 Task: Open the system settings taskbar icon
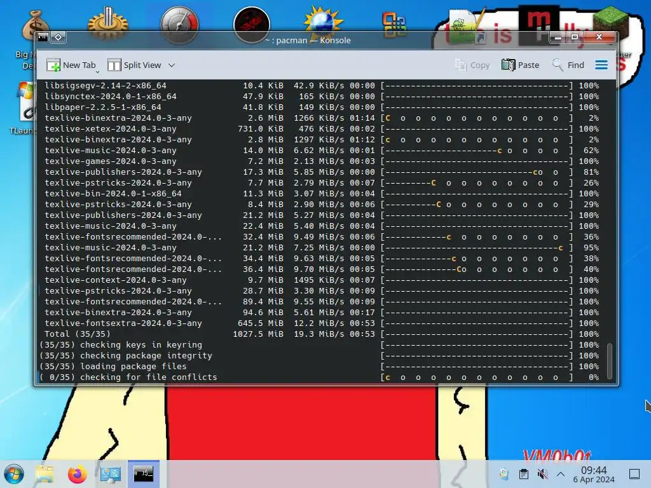coord(111,474)
